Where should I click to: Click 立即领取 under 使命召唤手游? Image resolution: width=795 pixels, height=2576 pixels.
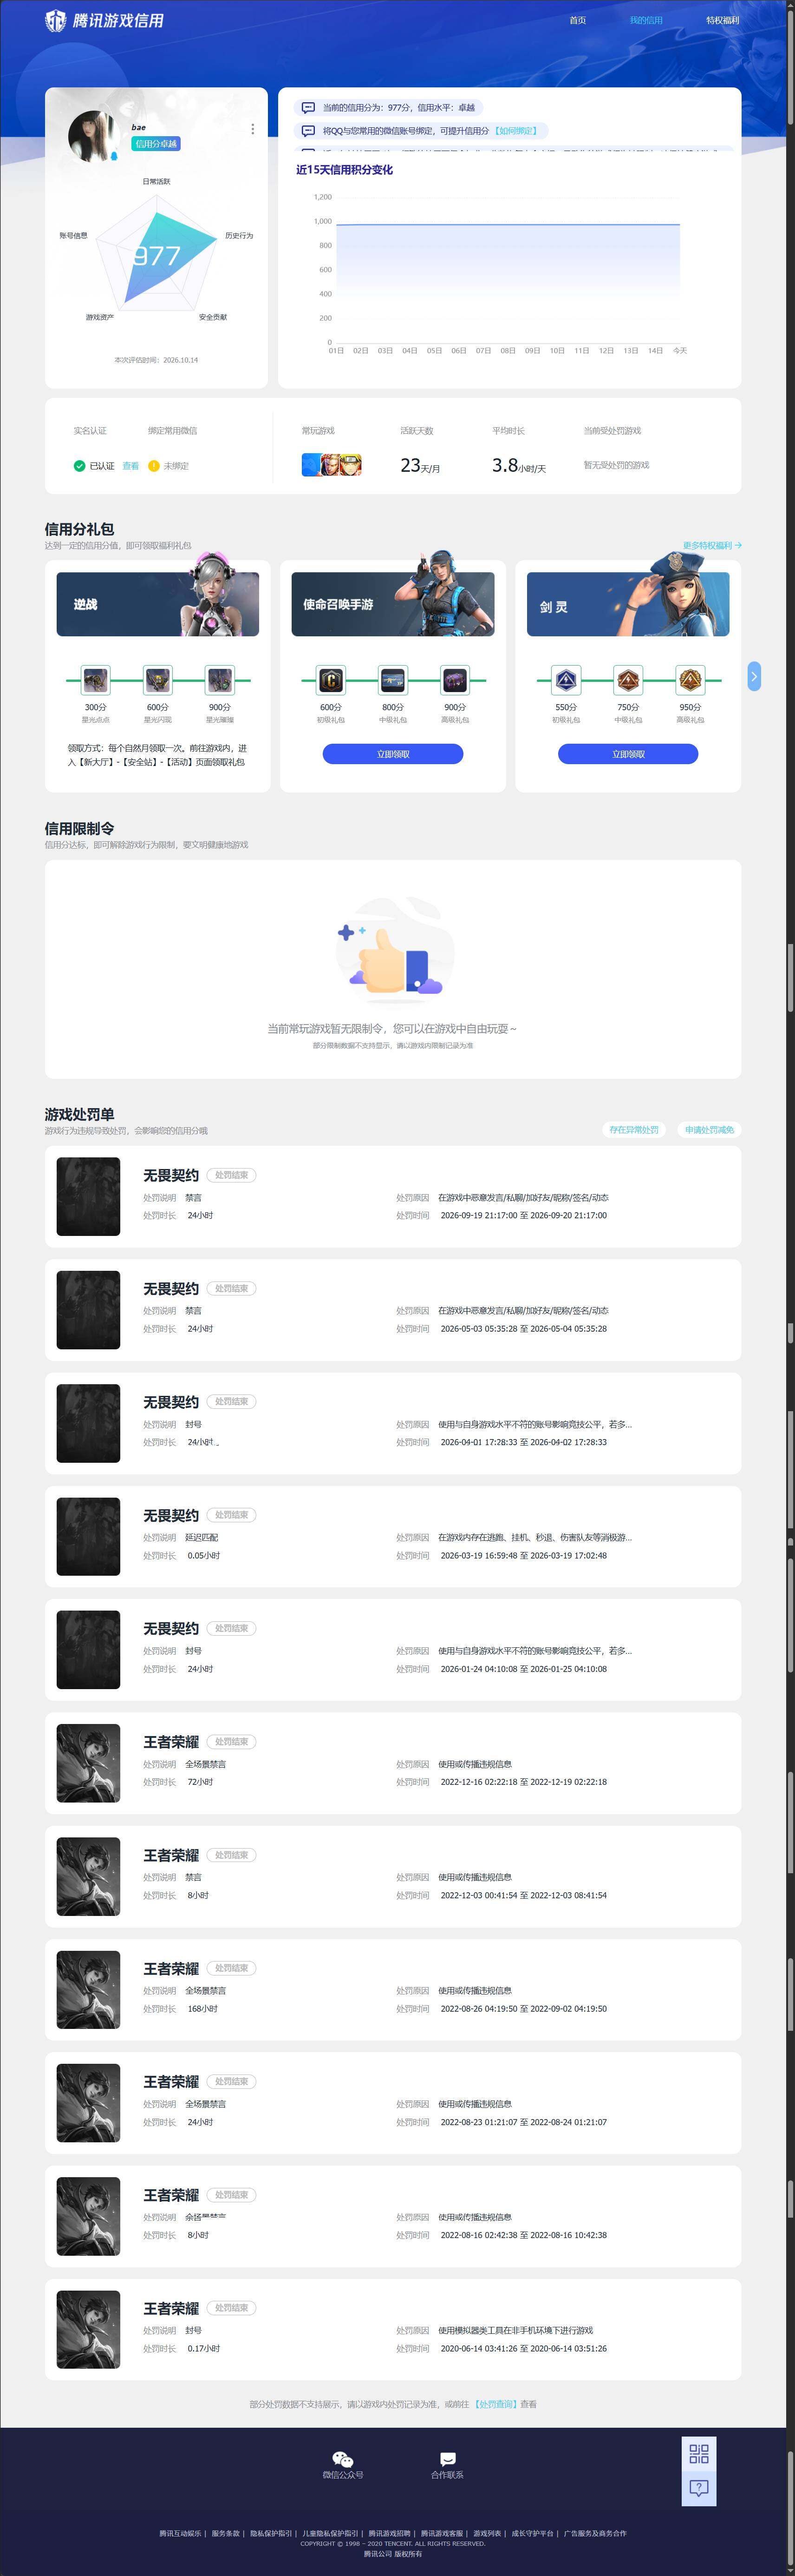tap(392, 754)
